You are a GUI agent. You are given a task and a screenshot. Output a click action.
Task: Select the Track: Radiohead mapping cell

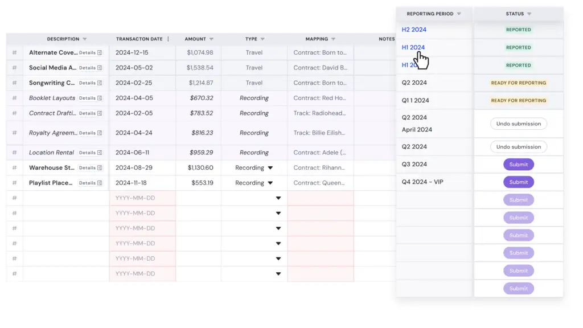[321, 113]
